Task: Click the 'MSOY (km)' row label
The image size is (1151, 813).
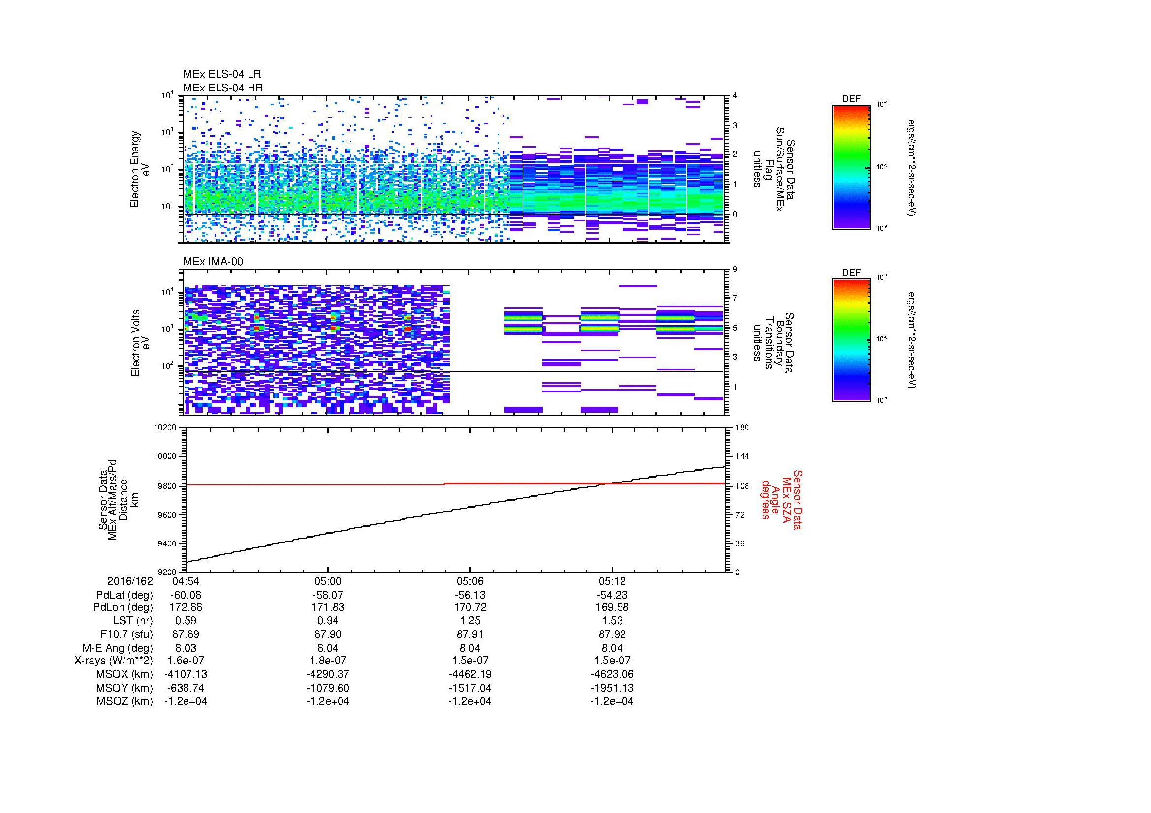Action: [x=125, y=688]
